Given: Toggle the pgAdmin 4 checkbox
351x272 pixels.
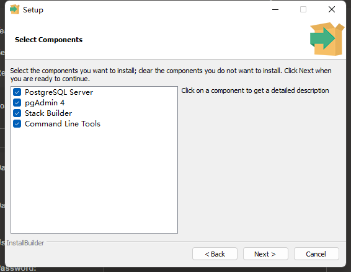Looking at the screenshot, I should (x=17, y=102).
